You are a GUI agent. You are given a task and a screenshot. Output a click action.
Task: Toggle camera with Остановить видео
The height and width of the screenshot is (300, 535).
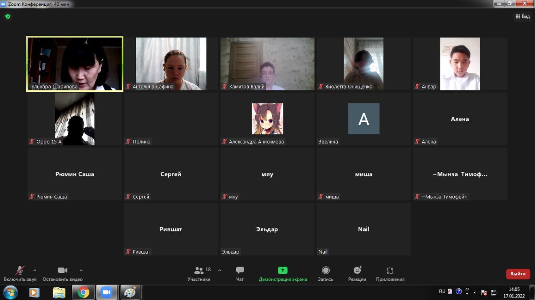point(63,274)
